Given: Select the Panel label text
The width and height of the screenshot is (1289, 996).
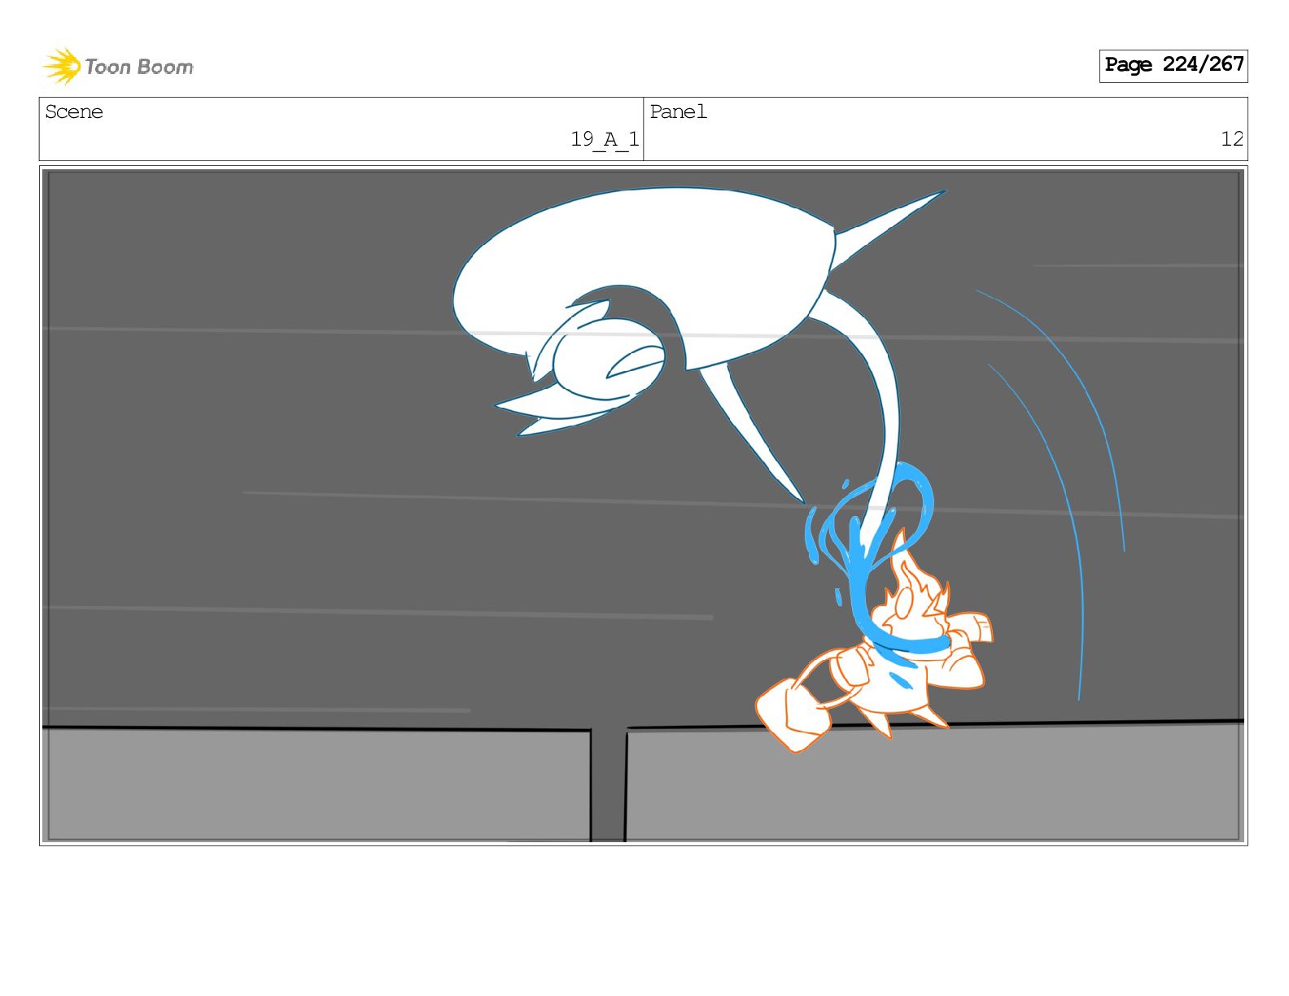Looking at the screenshot, I should pos(678,111).
